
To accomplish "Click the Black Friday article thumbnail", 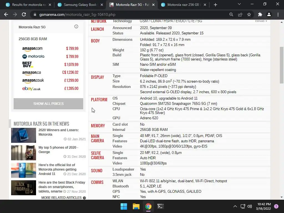I will point(24,188).
